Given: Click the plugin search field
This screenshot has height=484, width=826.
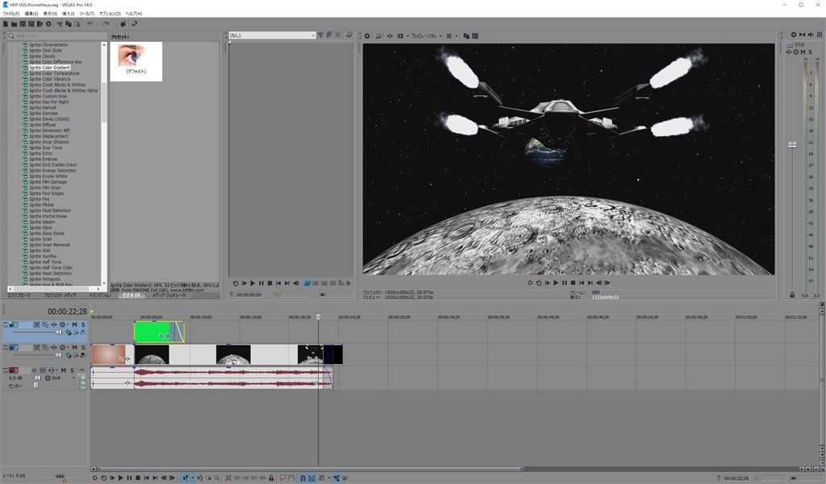Looking at the screenshot, I should click(57, 35).
